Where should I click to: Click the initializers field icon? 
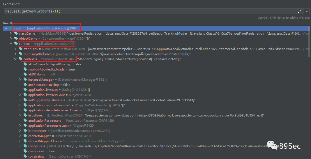click(x=25, y=115)
